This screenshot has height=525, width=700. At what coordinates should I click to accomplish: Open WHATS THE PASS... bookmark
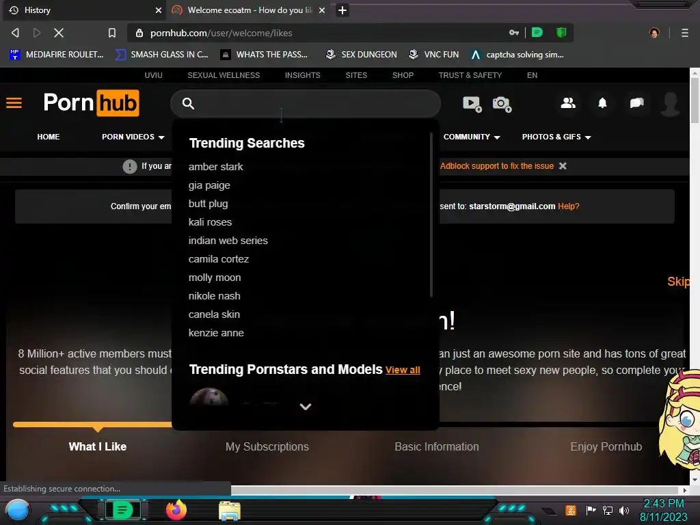click(x=264, y=55)
